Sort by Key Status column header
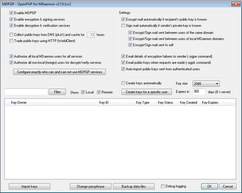The height and width of the screenshot is (193, 242). [x=167, y=103]
